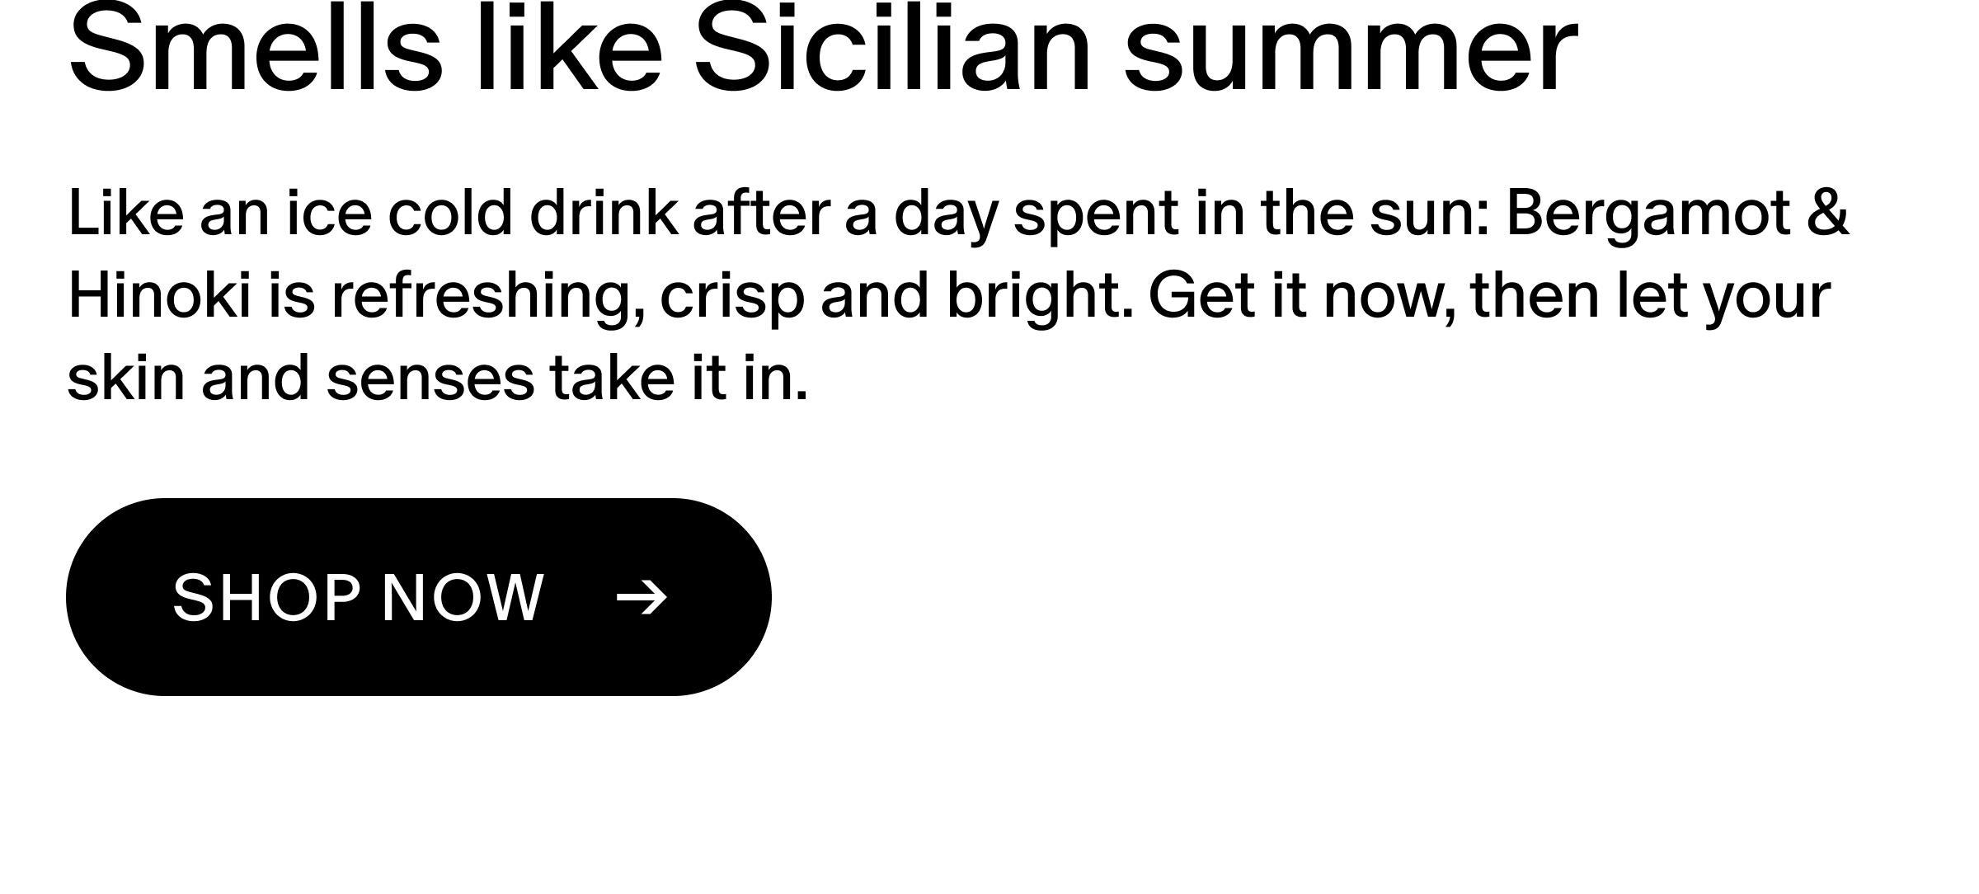Screen dimensions: 1979x894
Task: Click the word 'Smells' in the heading
Action: pyautogui.click(x=256, y=48)
